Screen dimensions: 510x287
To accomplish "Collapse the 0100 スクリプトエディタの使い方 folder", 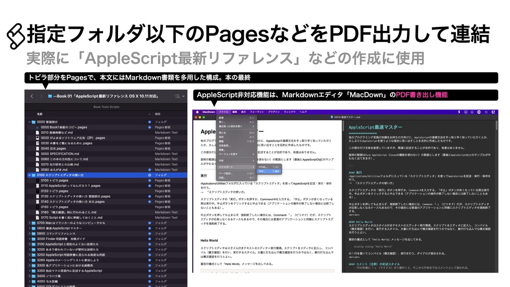I will tap(29, 175).
